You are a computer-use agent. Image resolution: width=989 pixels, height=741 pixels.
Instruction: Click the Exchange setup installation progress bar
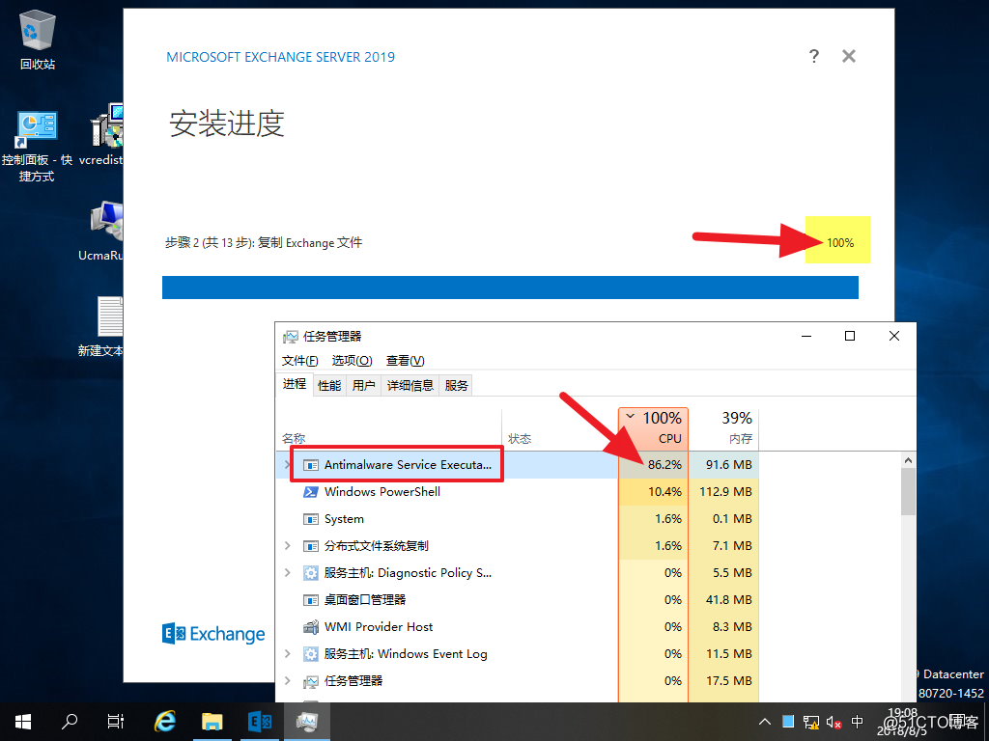click(x=510, y=288)
